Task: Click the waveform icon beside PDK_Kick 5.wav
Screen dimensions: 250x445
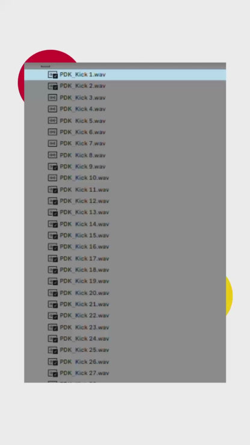Action: click(x=52, y=121)
